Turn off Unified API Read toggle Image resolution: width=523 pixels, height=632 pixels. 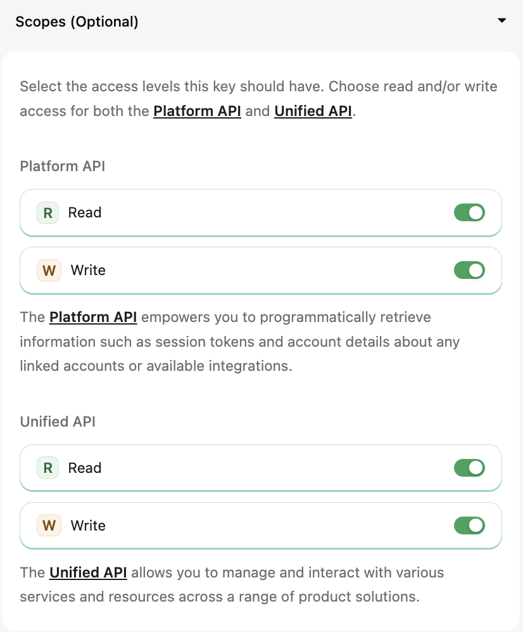click(x=469, y=468)
